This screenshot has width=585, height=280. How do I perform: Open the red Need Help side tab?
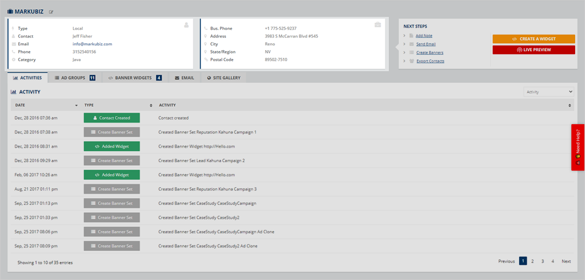[577, 147]
